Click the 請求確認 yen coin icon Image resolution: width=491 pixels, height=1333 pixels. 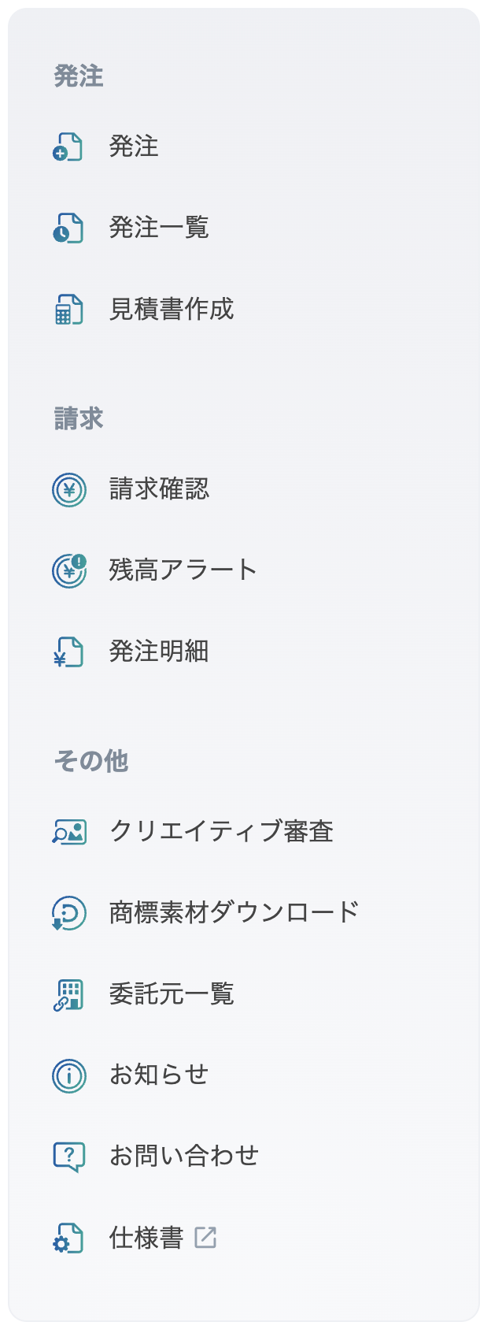tap(68, 490)
